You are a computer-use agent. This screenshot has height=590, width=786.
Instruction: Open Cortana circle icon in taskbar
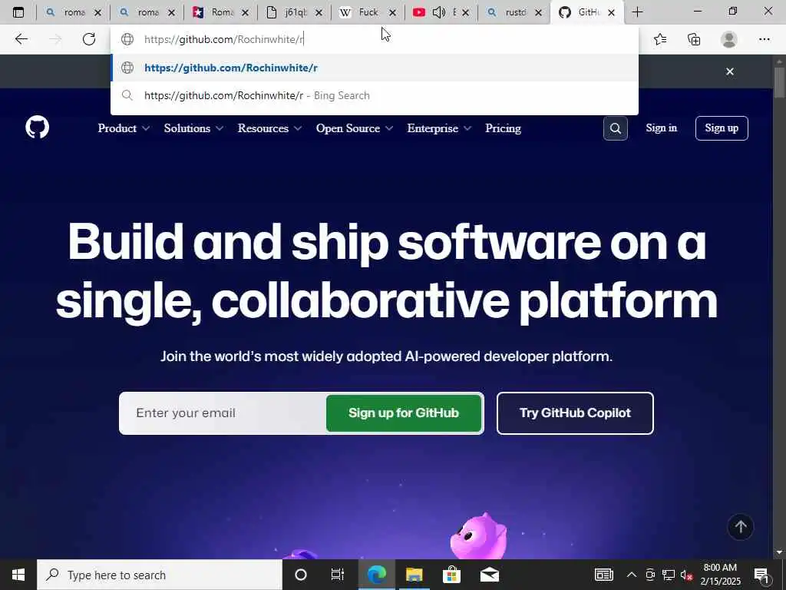(x=301, y=575)
